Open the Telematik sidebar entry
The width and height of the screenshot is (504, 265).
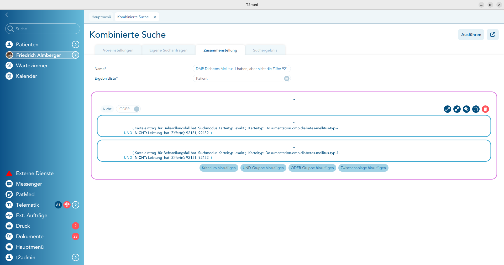pyautogui.click(x=27, y=205)
